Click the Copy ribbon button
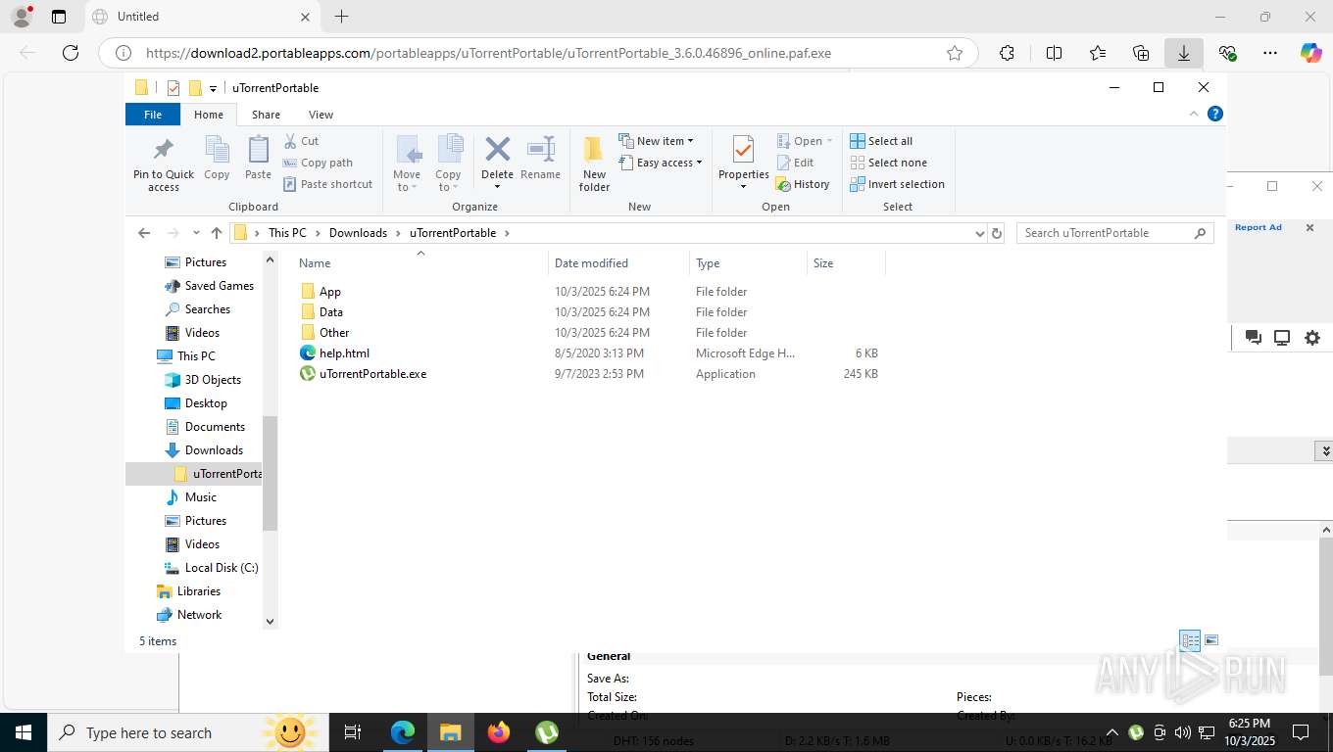The image size is (1333, 752). tap(217, 160)
